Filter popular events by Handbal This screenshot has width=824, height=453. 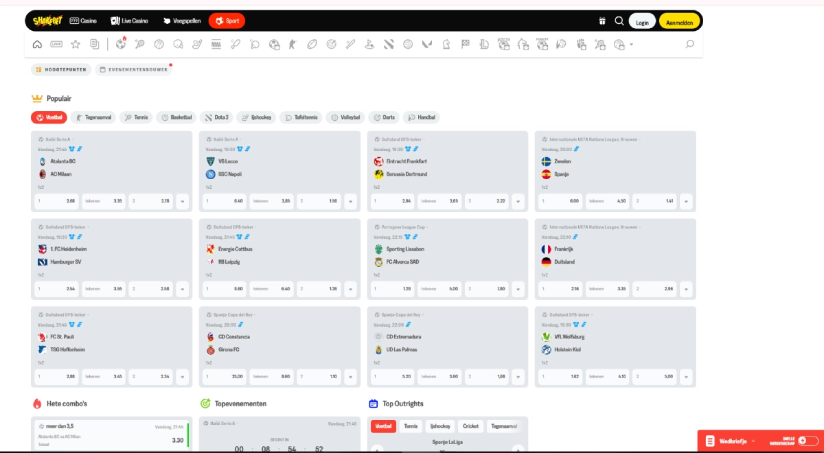(x=421, y=117)
